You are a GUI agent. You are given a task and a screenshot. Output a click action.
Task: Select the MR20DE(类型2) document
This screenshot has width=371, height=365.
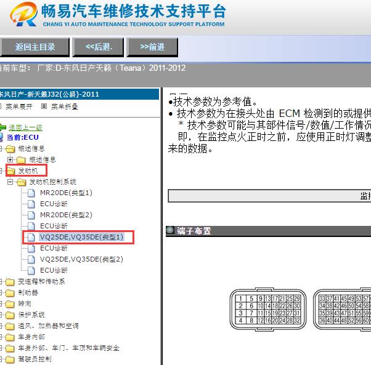pos(66,215)
